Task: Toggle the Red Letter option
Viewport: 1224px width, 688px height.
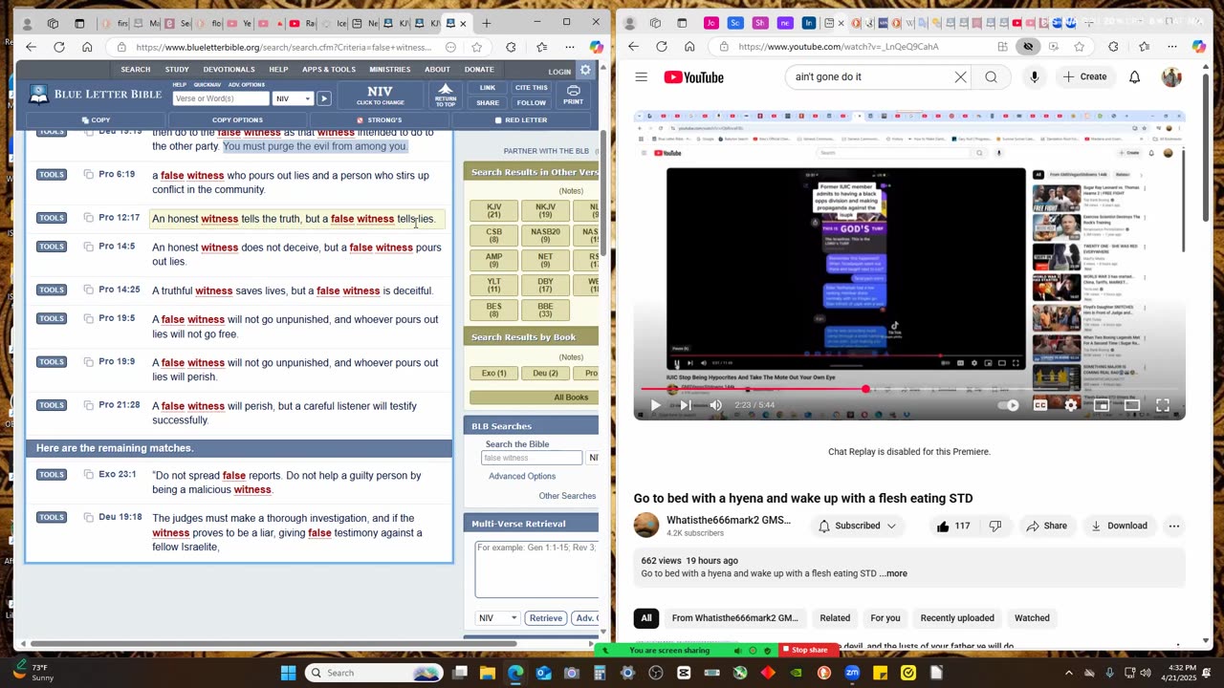Action: (x=521, y=120)
